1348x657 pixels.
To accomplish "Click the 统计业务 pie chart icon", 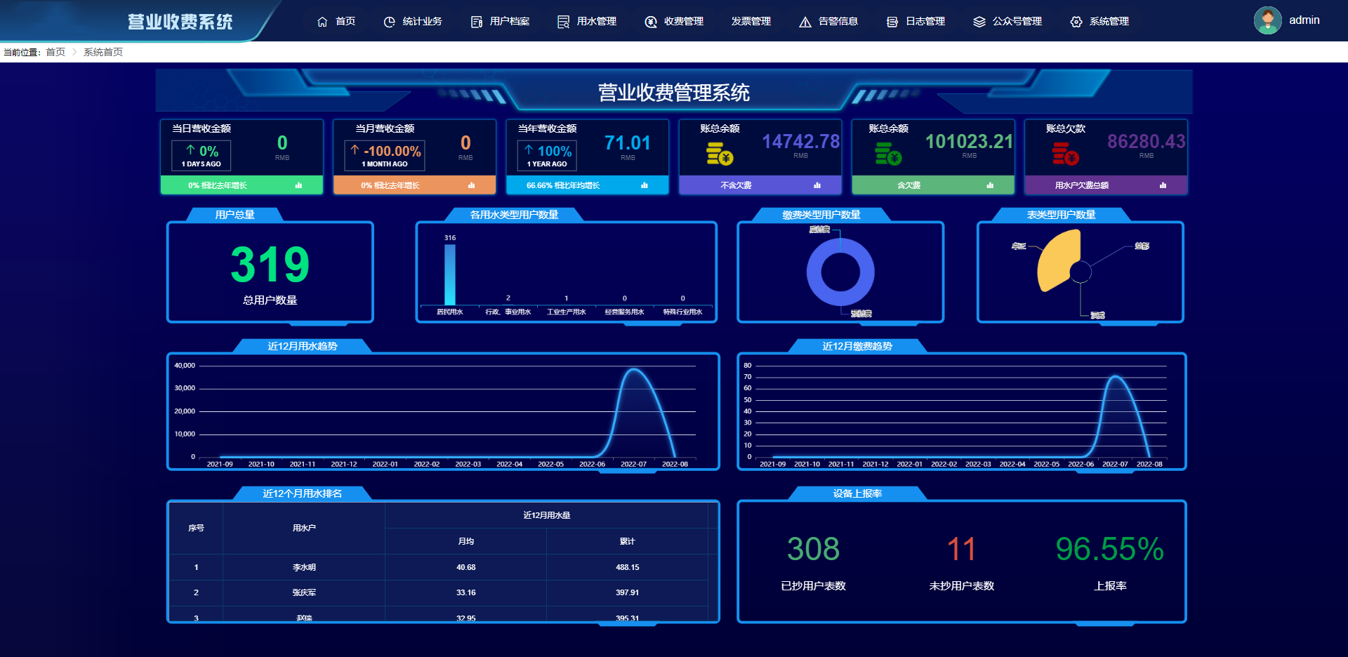I will click(x=389, y=22).
